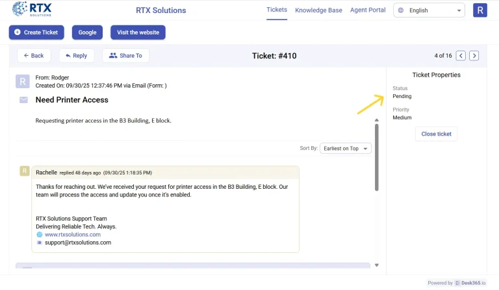Click the Powered by Desk365.io text
Viewport: 499px width, 290px height.
[x=457, y=283]
